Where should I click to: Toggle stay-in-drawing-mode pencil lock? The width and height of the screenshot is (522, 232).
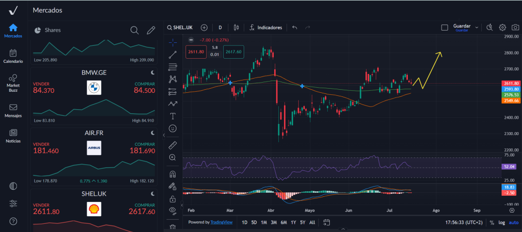tap(172, 187)
